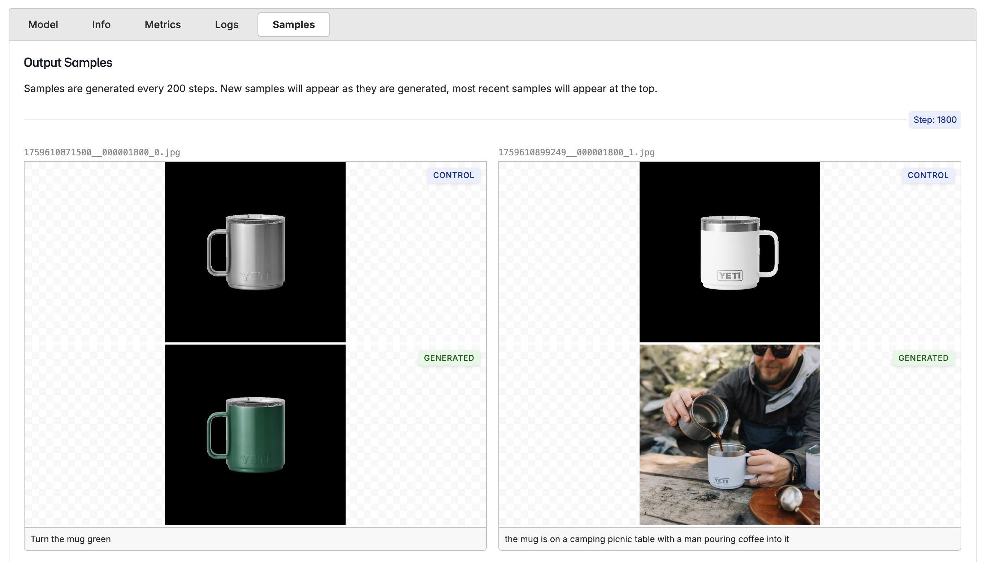Click GENERATED badge on first sample
The height and width of the screenshot is (562, 983).
coord(449,358)
